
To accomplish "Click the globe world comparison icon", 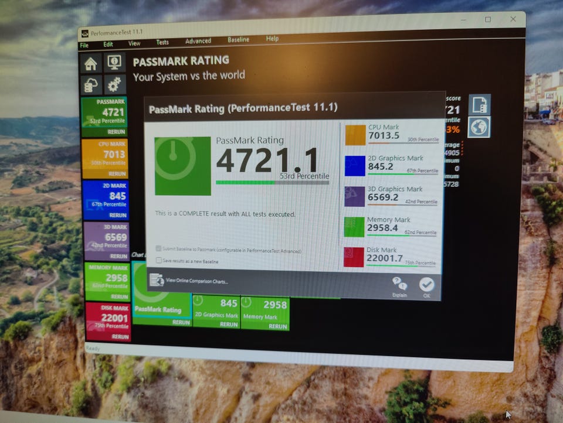I will point(479,127).
